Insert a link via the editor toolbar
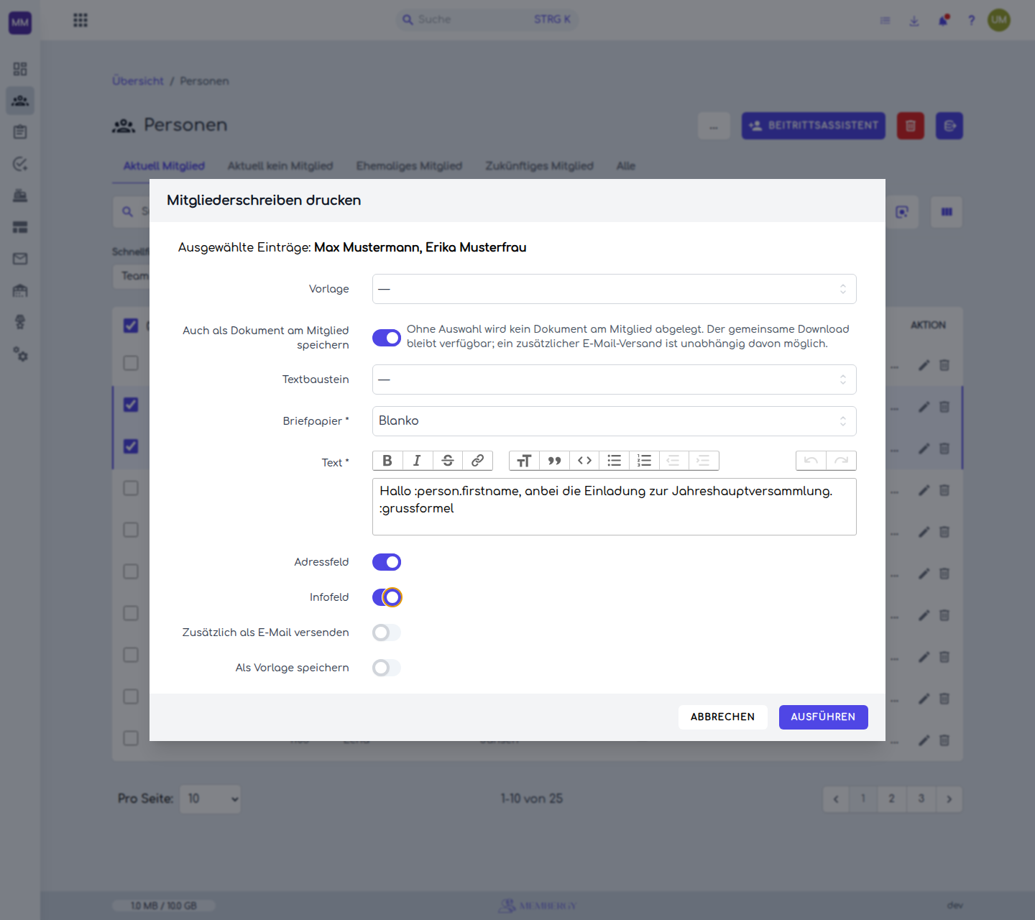This screenshot has width=1035, height=920. [x=477, y=461]
